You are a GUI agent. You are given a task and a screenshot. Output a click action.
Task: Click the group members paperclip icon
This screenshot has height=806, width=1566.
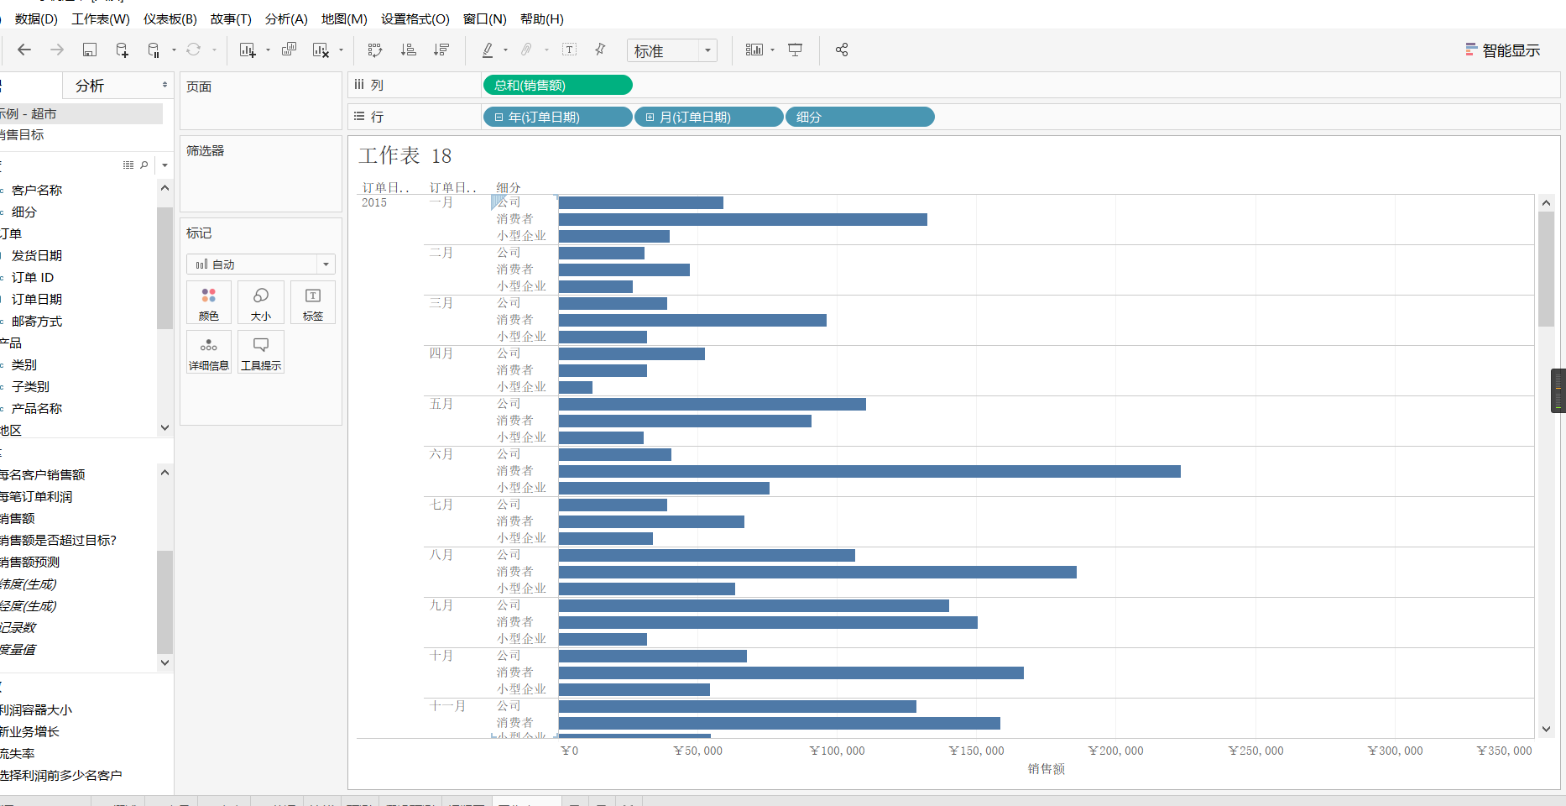coord(526,50)
